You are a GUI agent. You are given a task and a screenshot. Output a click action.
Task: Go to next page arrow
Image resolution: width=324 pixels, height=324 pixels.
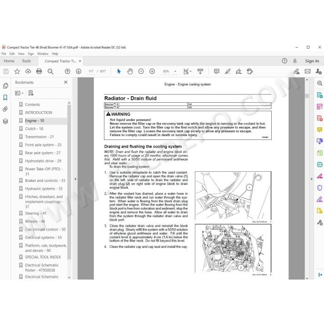[x=79, y=71]
